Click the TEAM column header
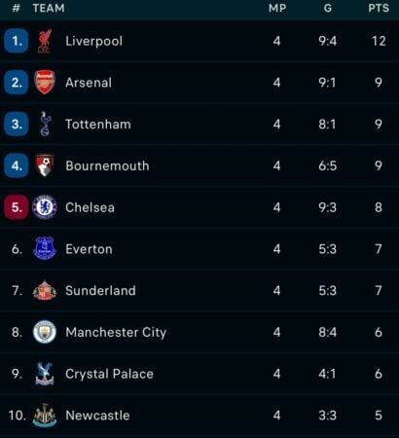 (x=49, y=8)
